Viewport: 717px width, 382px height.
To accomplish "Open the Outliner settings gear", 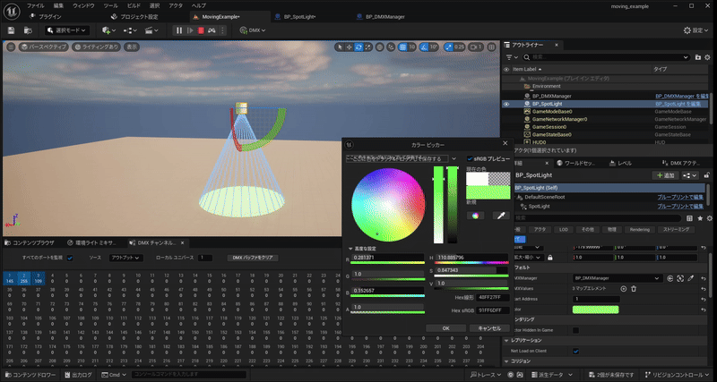I will [x=708, y=57].
